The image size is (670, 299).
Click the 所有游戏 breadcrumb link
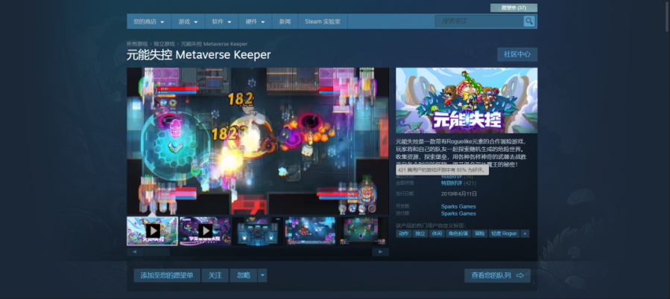tap(137, 44)
